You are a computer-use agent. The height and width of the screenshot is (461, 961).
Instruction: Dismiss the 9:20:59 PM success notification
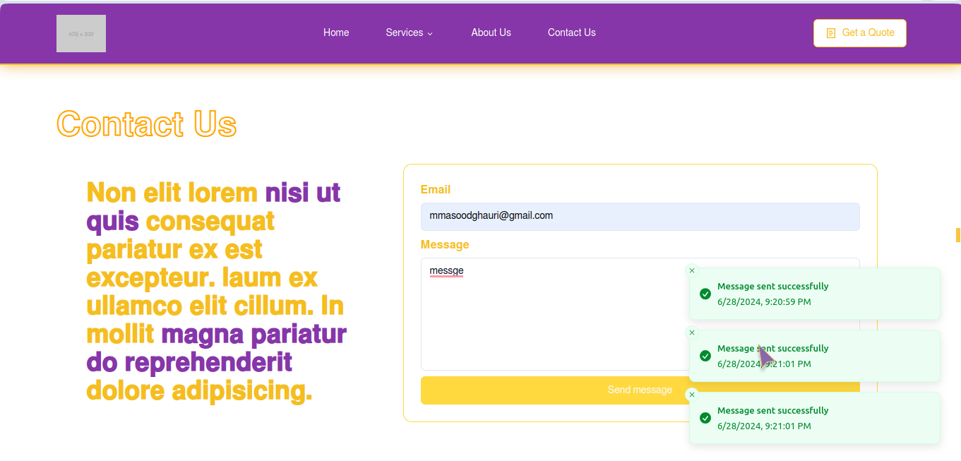[692, 270]
